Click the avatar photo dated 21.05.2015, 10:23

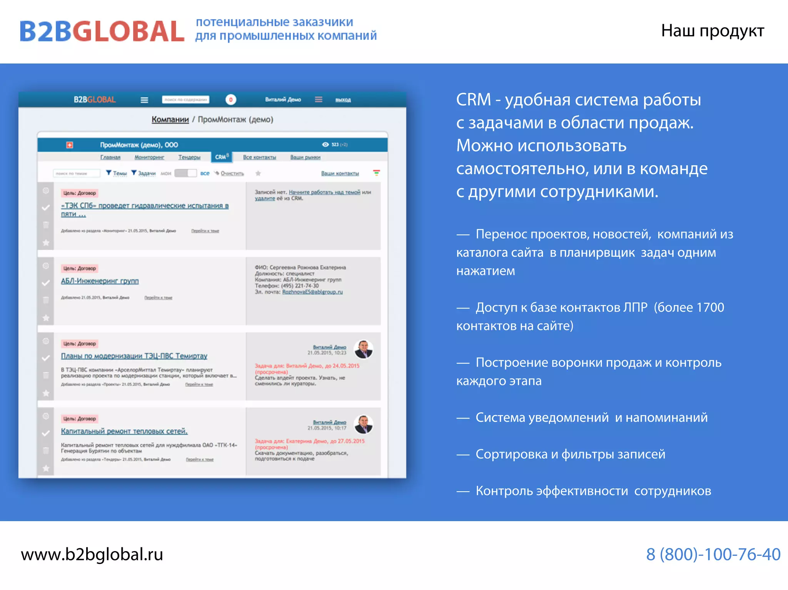363,349
